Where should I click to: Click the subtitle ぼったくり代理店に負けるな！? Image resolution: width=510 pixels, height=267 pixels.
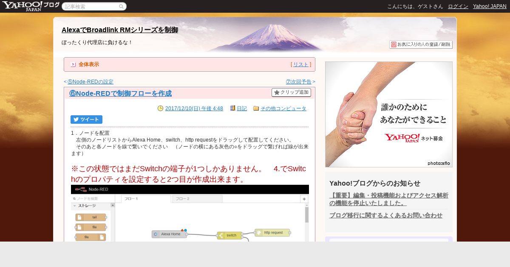point(97,42)
